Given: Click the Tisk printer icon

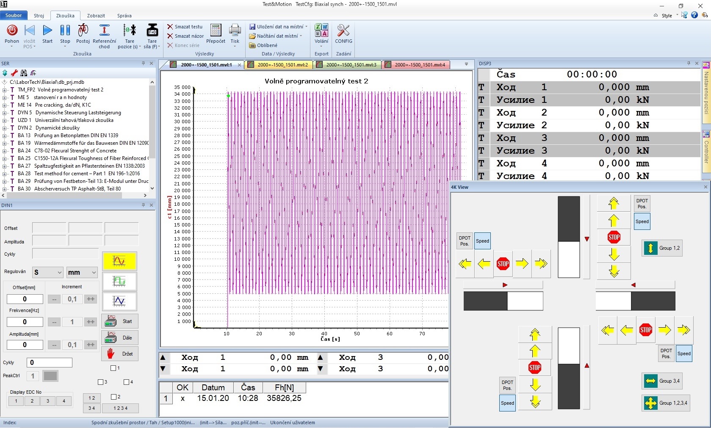Looking at the screenshot, I should [235, 30].
